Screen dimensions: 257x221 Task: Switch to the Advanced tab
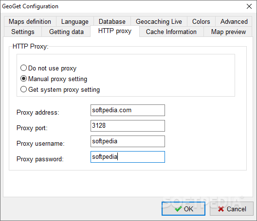(x=234, y=21)
